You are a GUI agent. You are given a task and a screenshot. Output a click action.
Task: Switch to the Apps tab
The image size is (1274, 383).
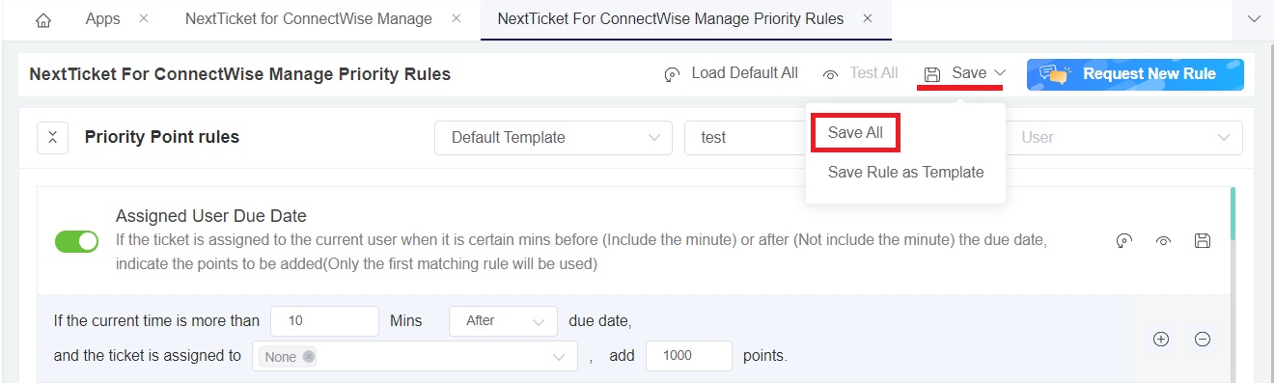(x=102, y=18)
